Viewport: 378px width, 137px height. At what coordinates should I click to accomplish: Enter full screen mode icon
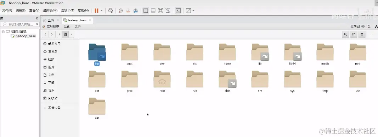click(x=160, y=11)
